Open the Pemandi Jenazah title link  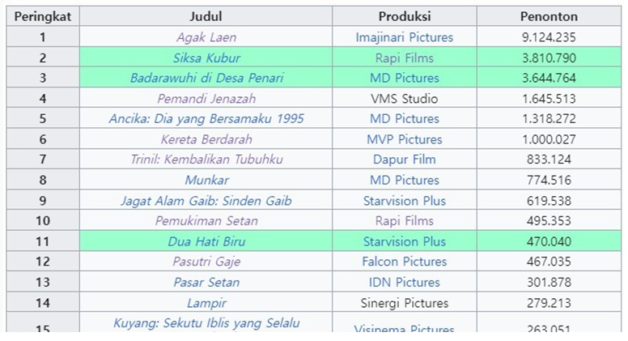[206, 99]
